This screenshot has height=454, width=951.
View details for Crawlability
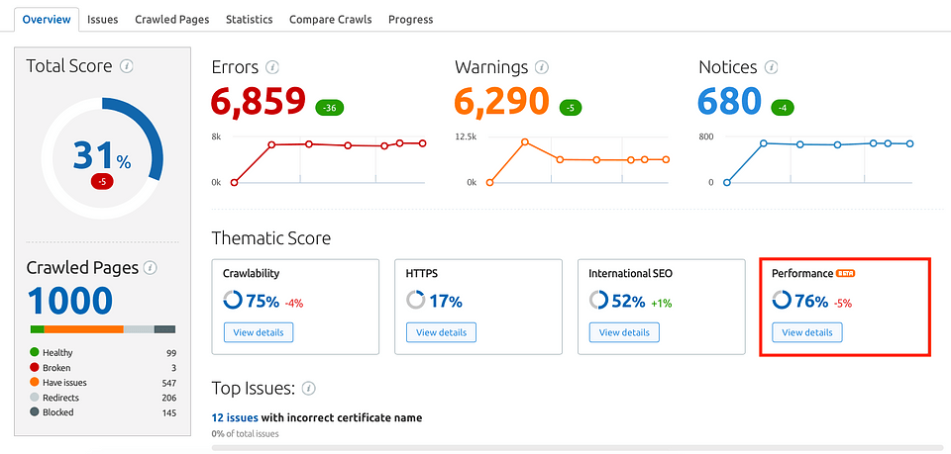click(x=259, y=332)
